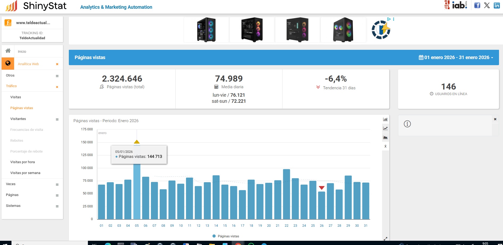Click the info circle icon
This screenshot has width=503, height=245.
pyautogui.click(x=407, y=124)
